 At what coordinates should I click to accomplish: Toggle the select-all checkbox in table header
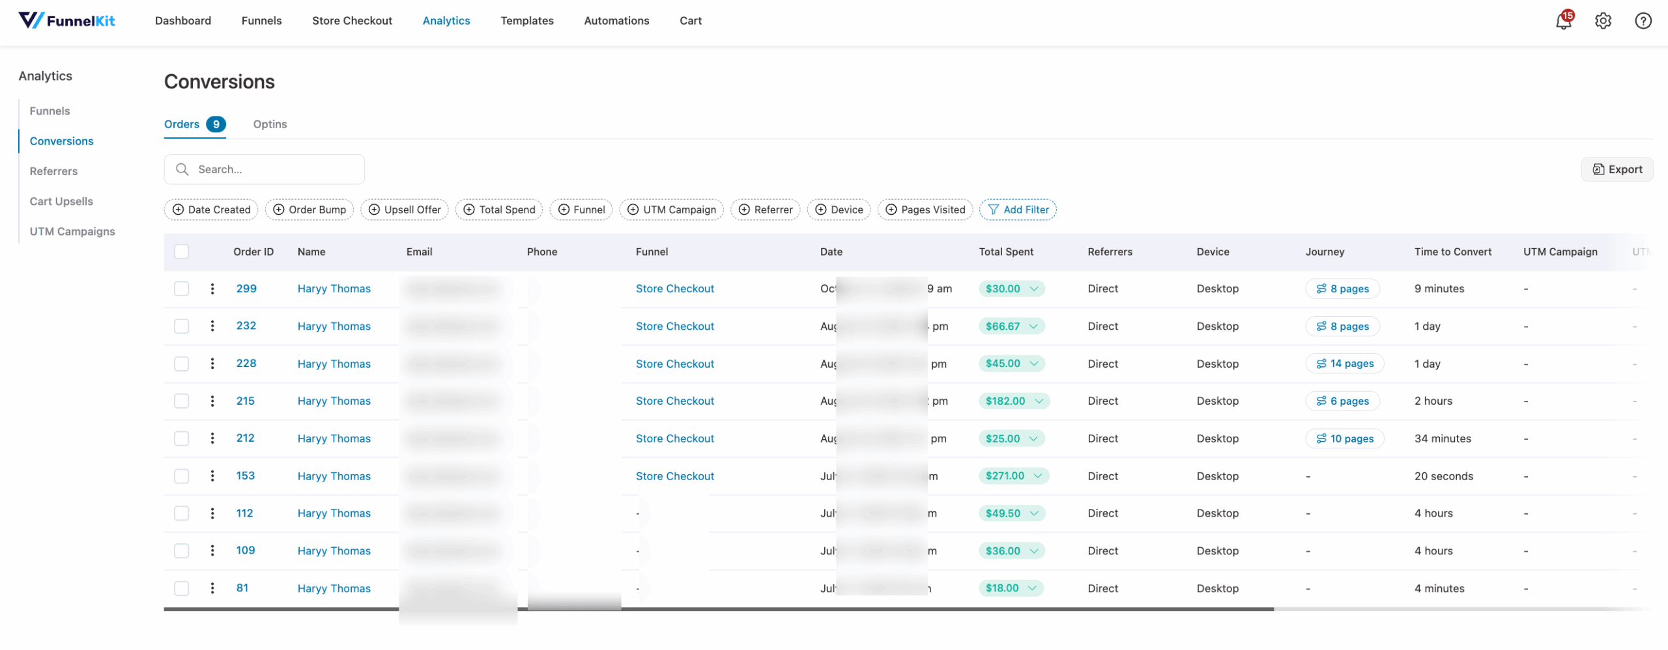pyautogui.click(x=182, y=252)
